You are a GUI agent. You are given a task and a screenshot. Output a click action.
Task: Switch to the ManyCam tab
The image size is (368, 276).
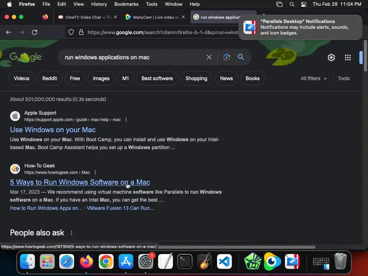pos(155,17)
